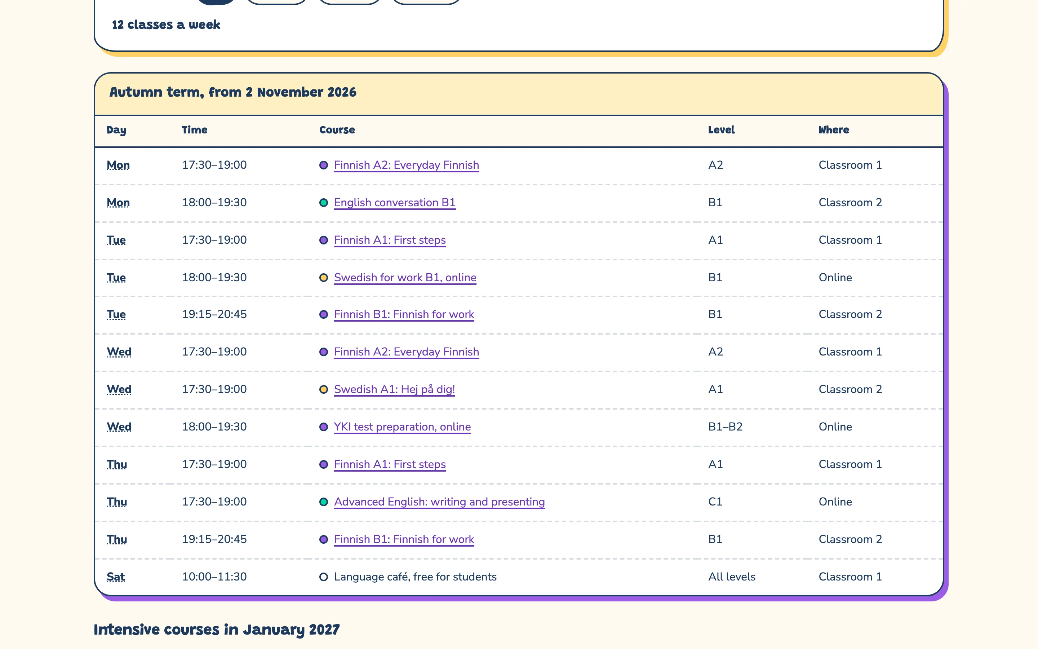Click the 'B1–B2' level cell
Viewport: 1038px width, 649px height.
click(x=725, y=427)
